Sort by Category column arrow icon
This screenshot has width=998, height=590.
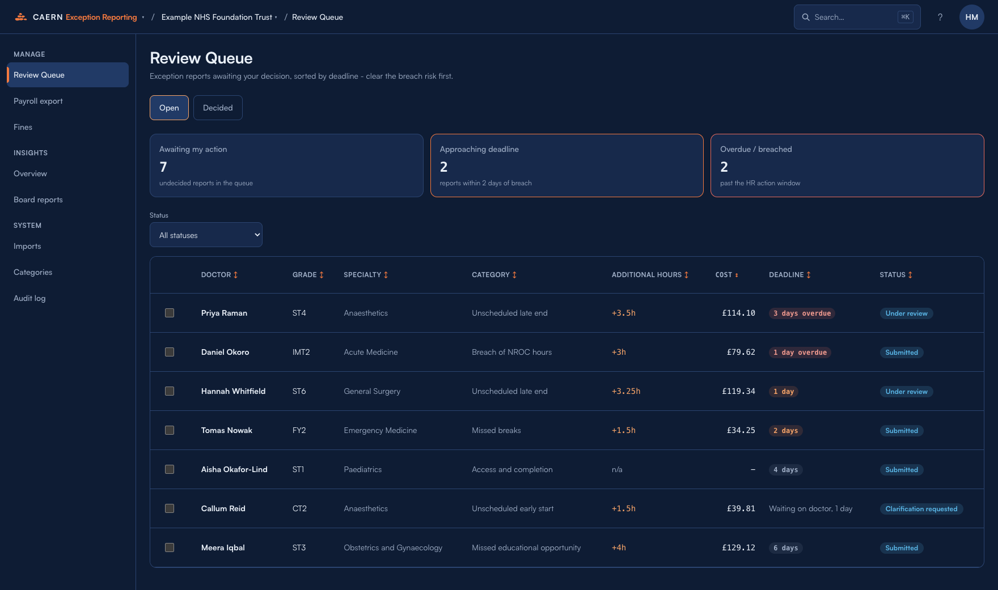tap(514, 275)
